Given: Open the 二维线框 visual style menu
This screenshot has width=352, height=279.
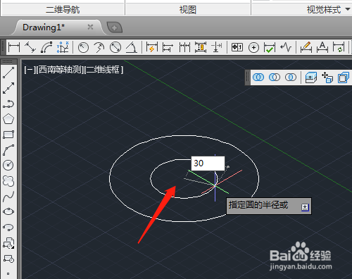Looking at the screenshot, I should (103, 70).
